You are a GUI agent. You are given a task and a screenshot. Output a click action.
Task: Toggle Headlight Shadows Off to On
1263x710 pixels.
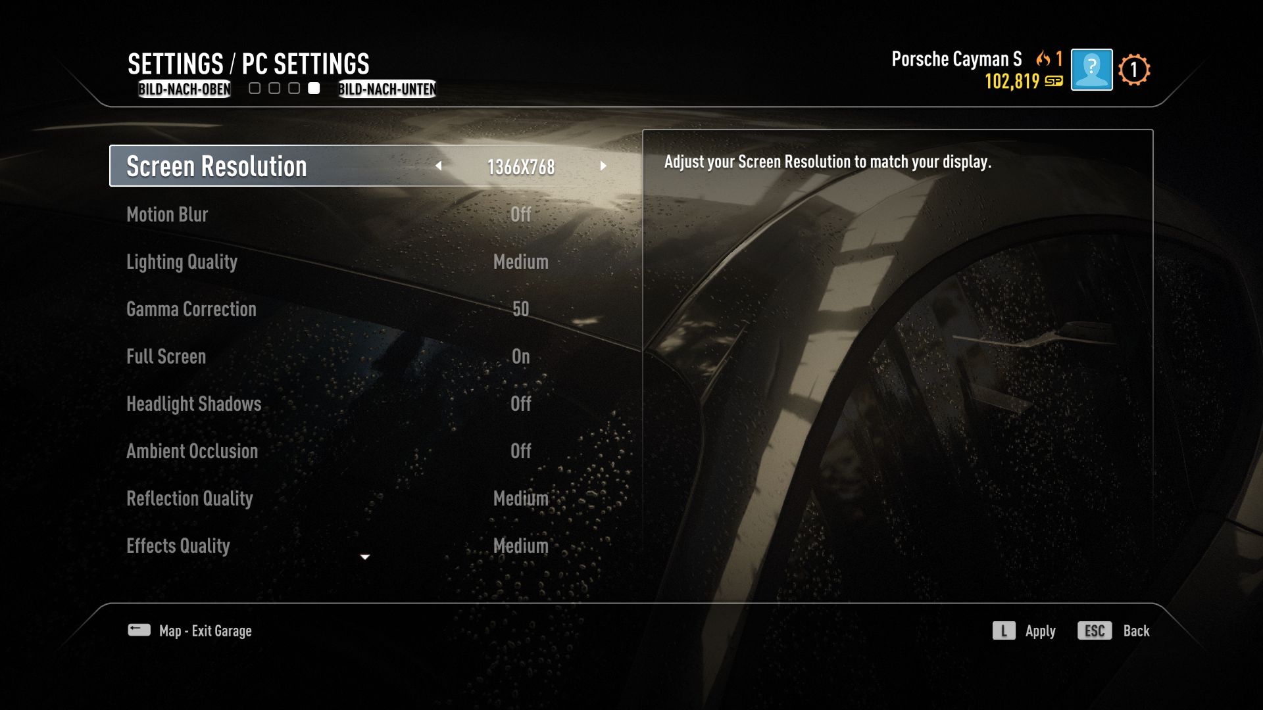pyautogui.click(x=520, y=403)
